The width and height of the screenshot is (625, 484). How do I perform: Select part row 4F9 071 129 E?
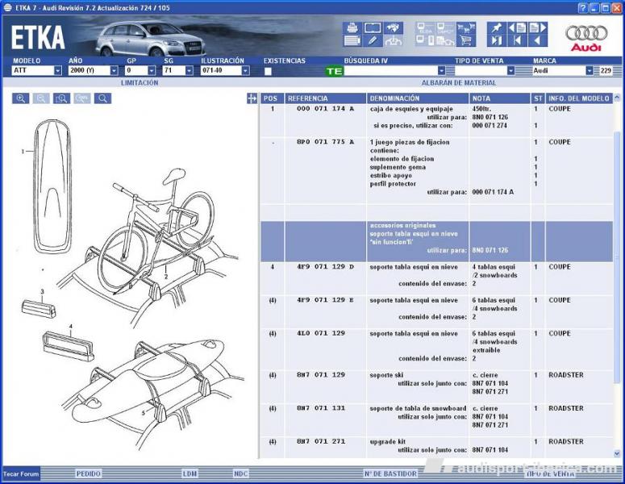click(x=436, y=311)
